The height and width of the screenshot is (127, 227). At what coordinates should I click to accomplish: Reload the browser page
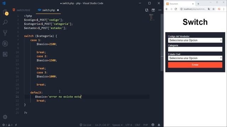click(x=176, y=9)
